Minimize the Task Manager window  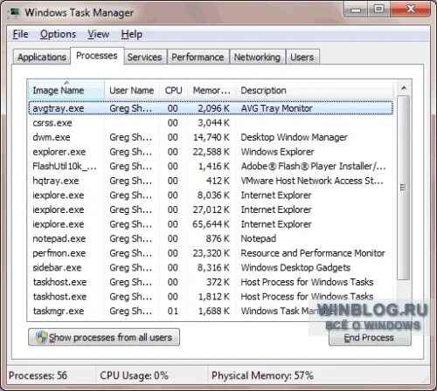pos(356,10)
